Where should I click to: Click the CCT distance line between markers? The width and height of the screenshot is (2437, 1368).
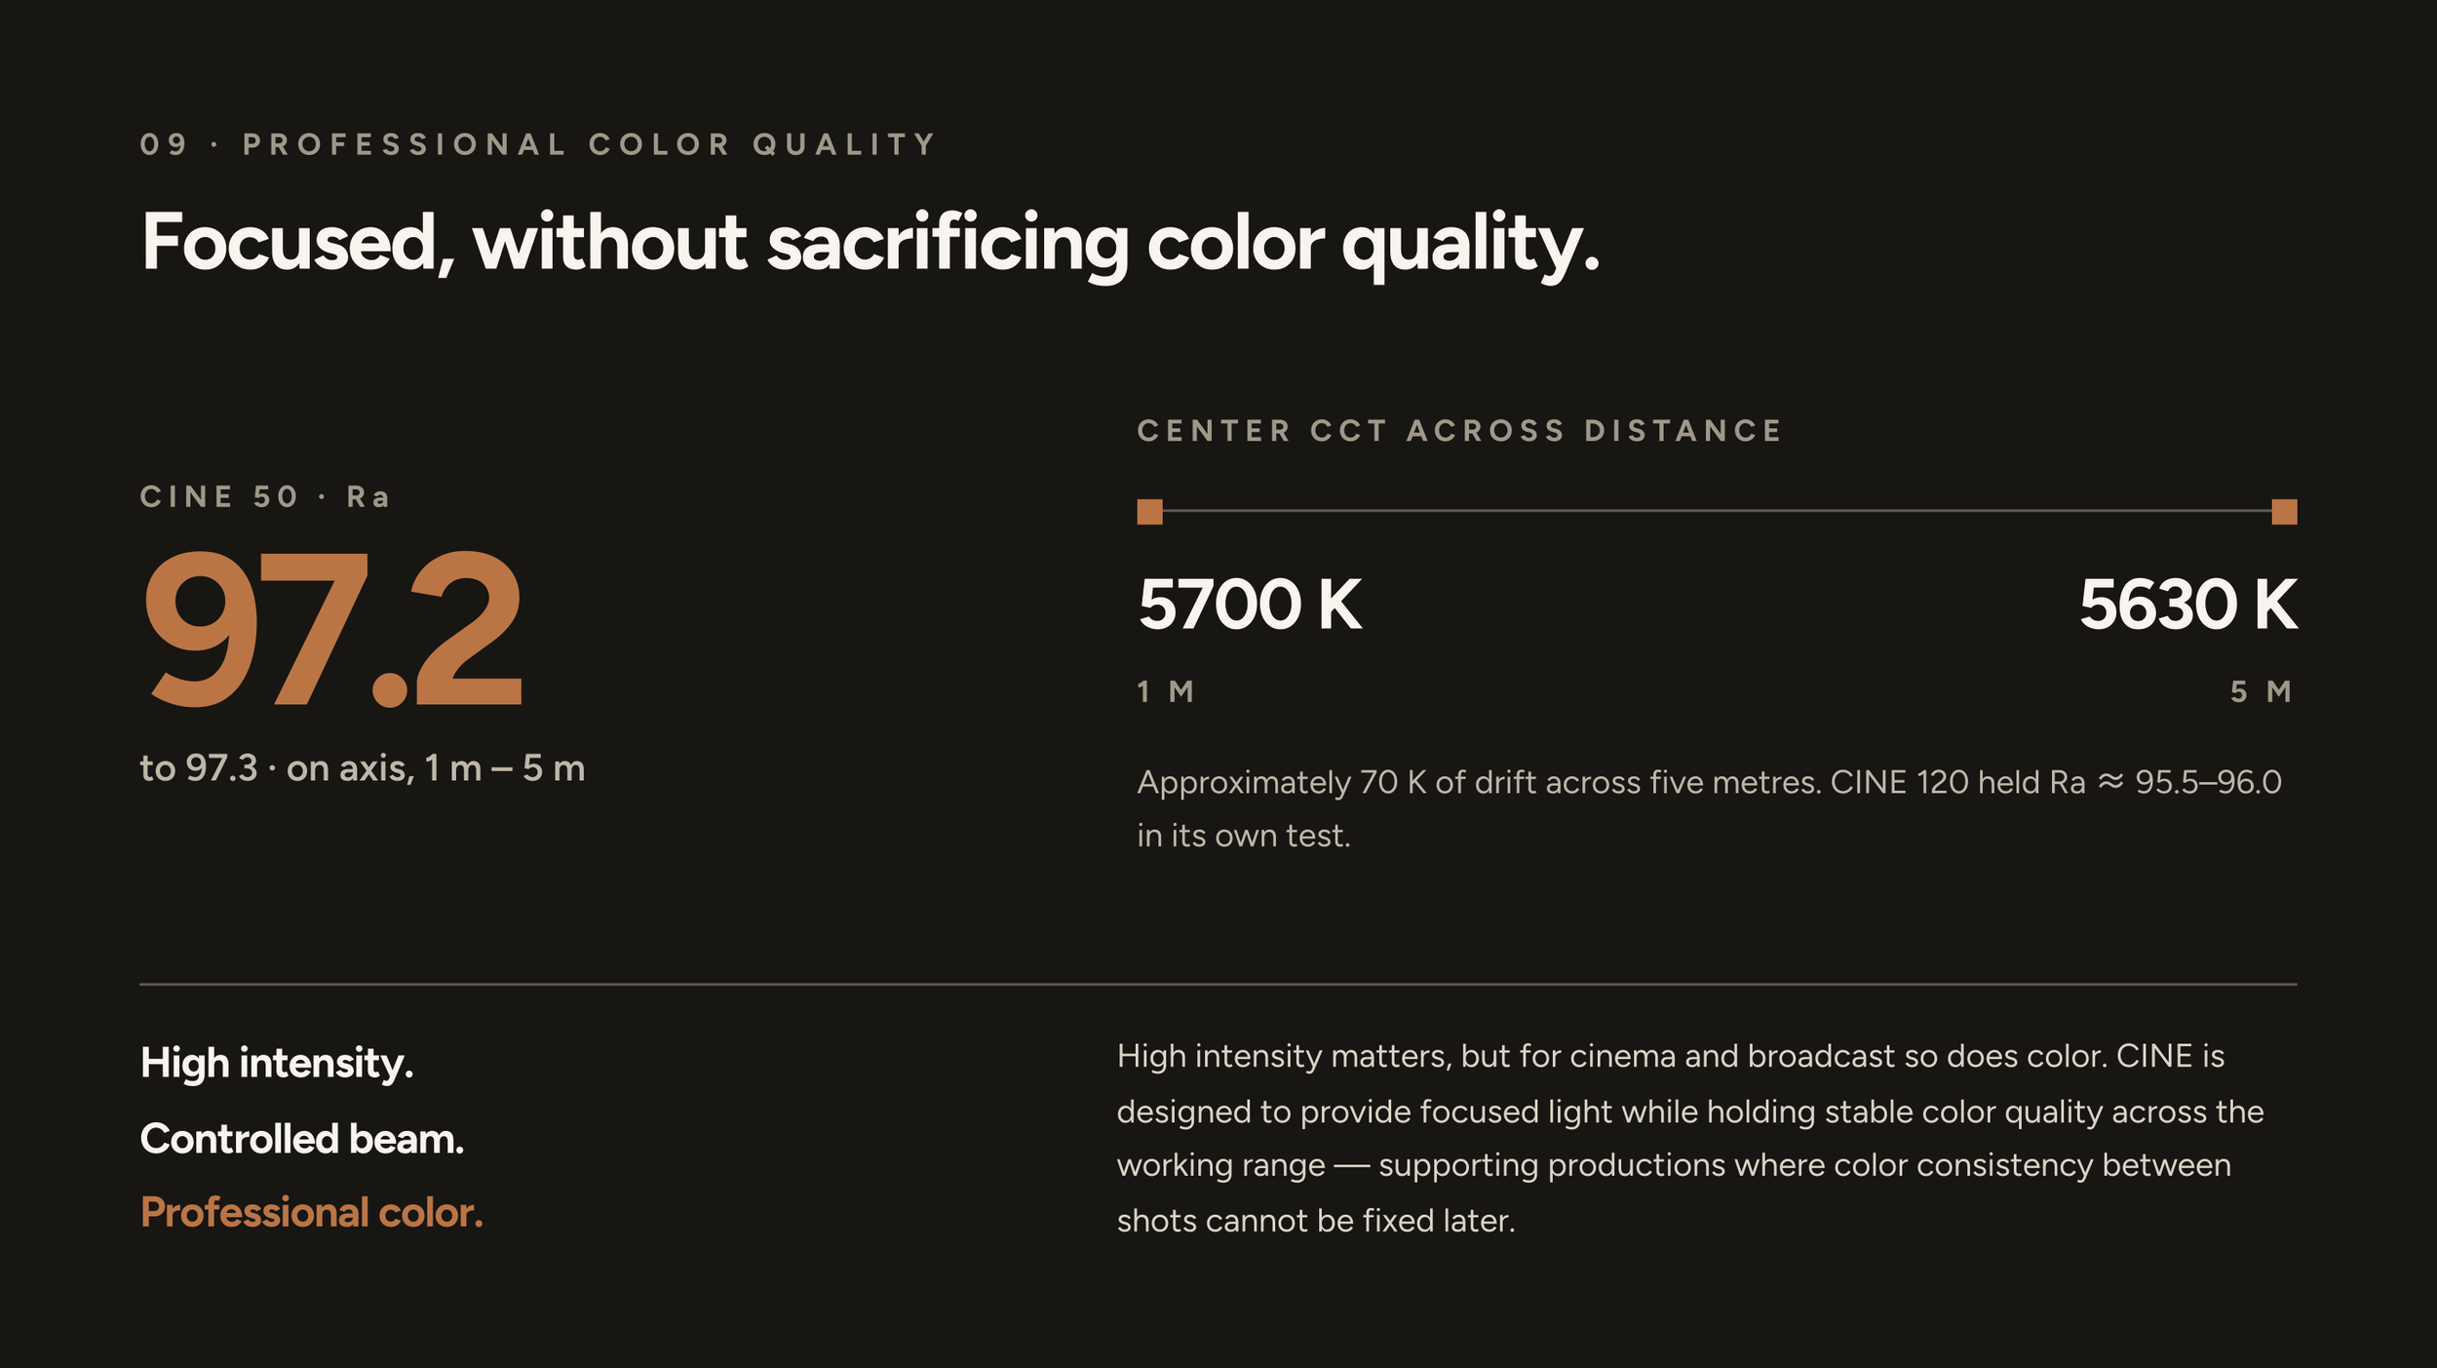1717,510
